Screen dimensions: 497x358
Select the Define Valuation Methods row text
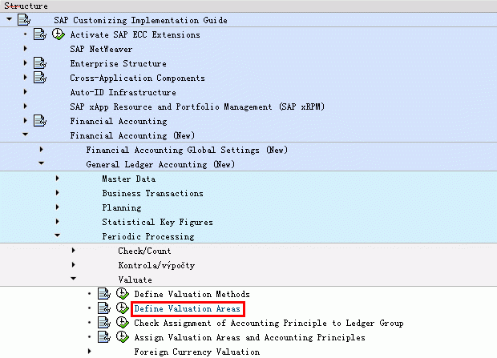coord(192,294)
